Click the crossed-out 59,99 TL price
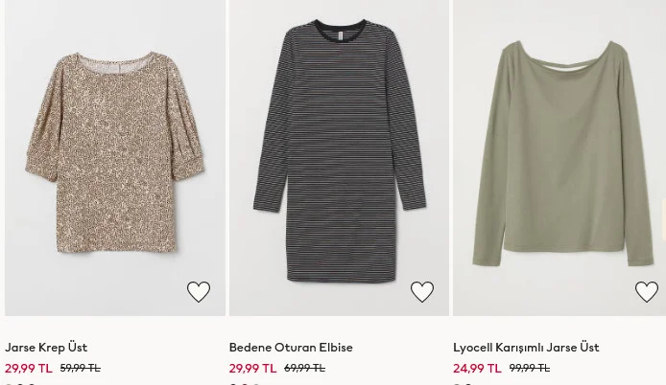This screenshot has height=385, width=666. 81,368
